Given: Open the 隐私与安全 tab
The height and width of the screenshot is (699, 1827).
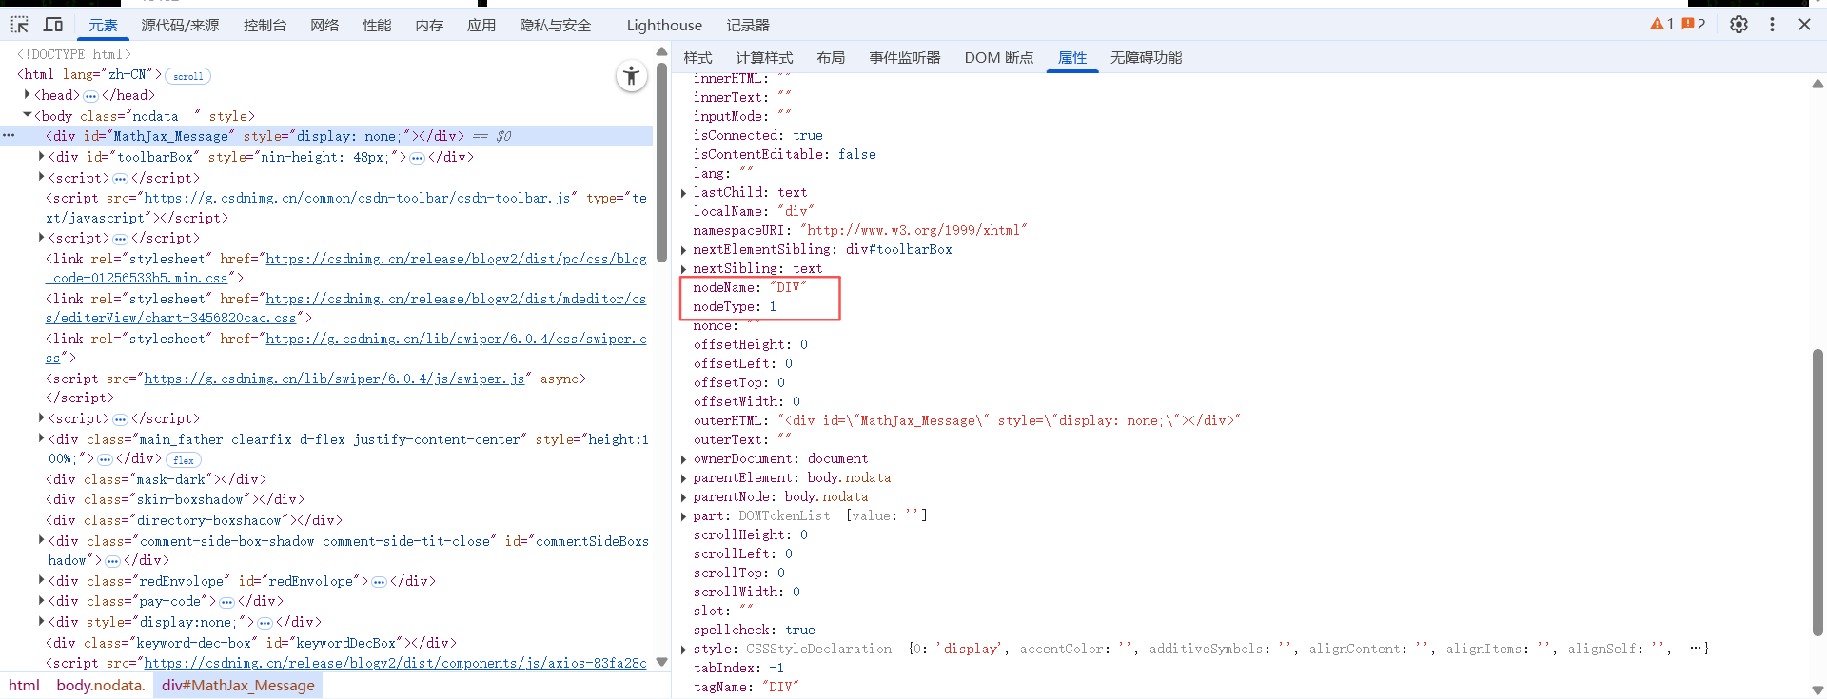Looking at the screenshot, I should [x=555, y=26].
